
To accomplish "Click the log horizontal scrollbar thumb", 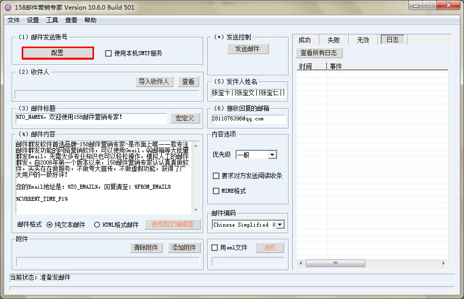I will (335, 263).
